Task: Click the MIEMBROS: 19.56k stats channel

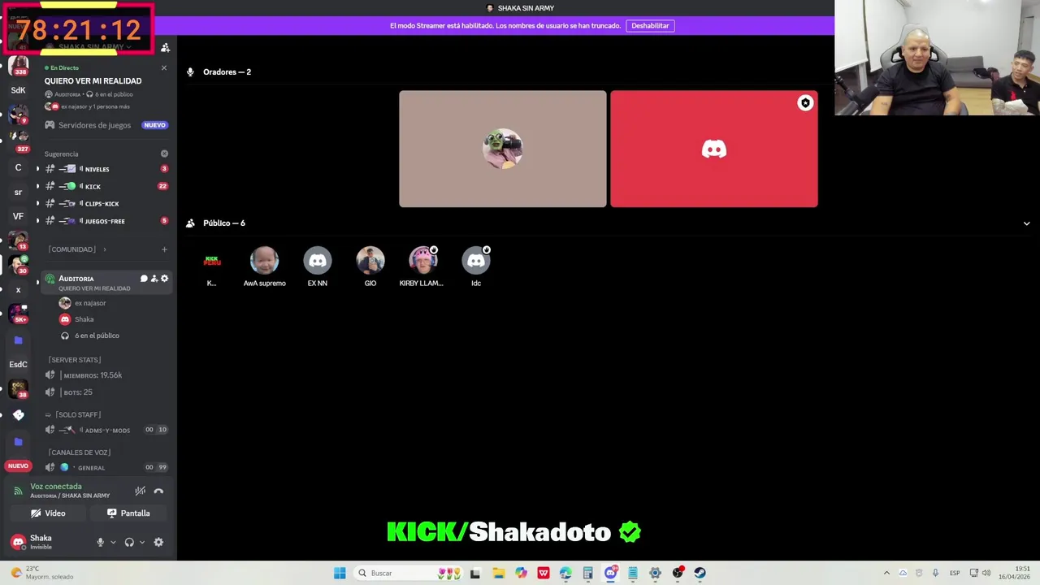Action: 106,375
